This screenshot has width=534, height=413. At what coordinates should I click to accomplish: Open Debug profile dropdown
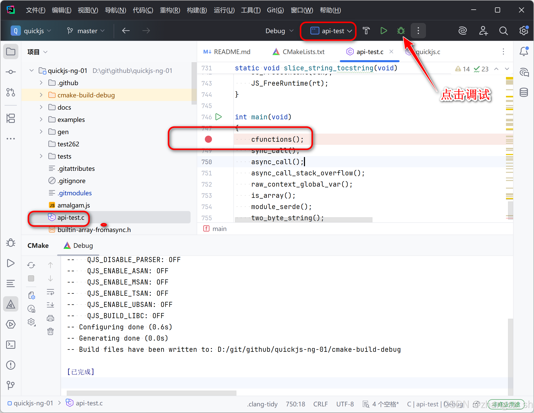[x=279, y=31]
